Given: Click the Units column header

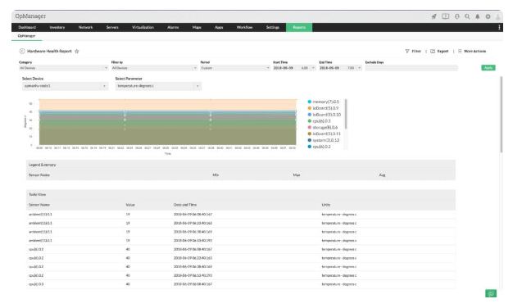Looking at the screenshot, I should coord(326,205).
